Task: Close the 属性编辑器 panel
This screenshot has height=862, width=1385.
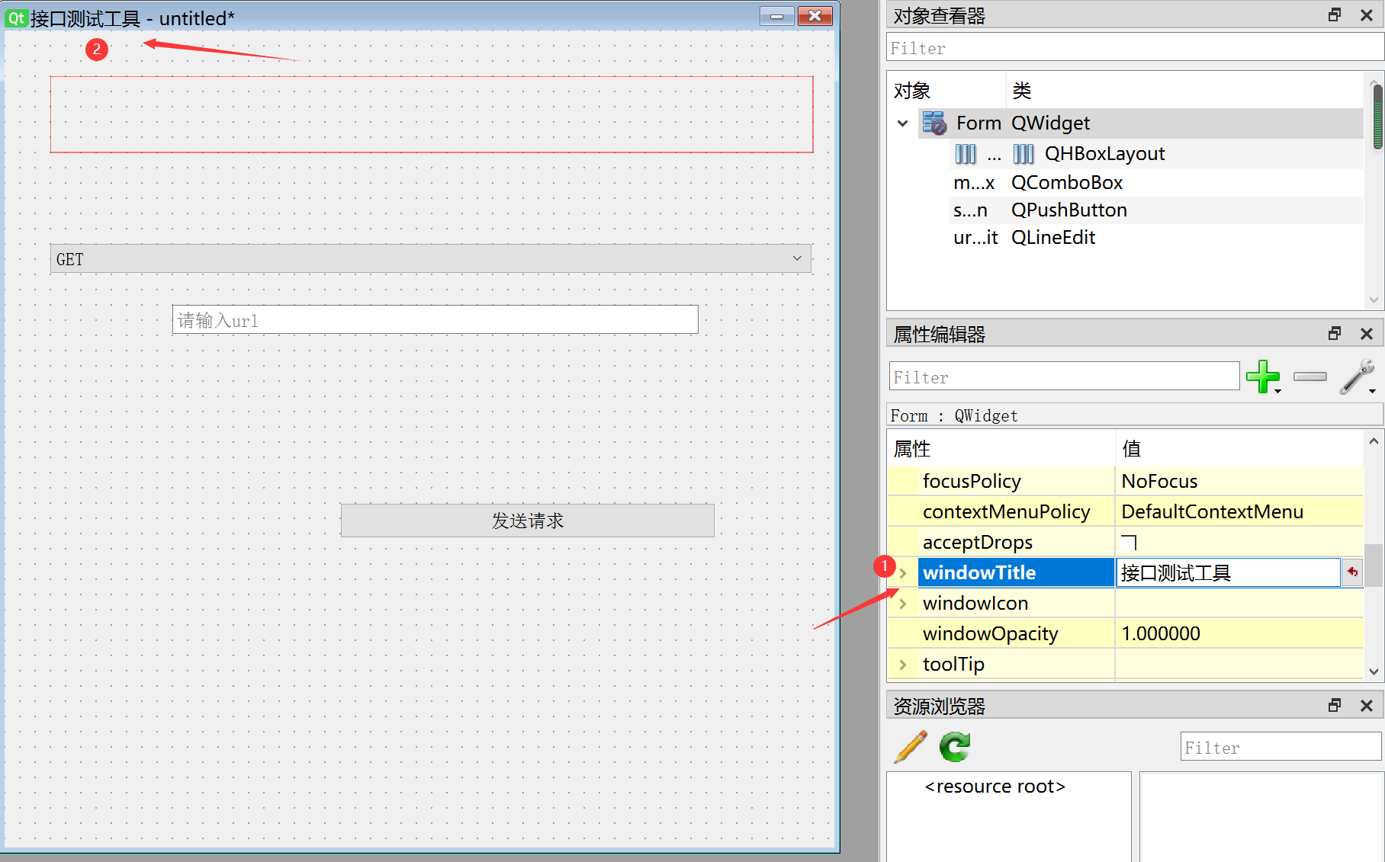Action: tap(1367, 334)
